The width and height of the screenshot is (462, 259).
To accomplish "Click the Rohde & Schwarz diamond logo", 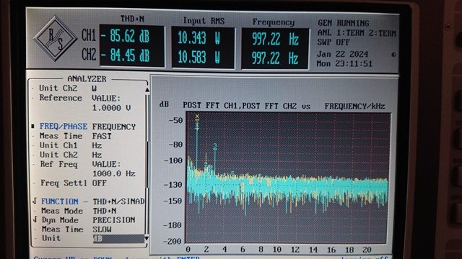I will [55, 38].
